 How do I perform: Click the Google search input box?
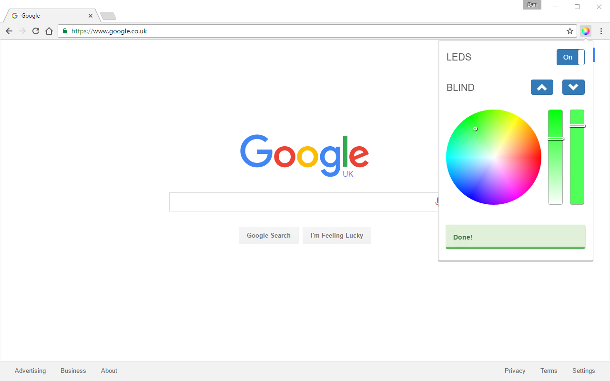[304, 202]
